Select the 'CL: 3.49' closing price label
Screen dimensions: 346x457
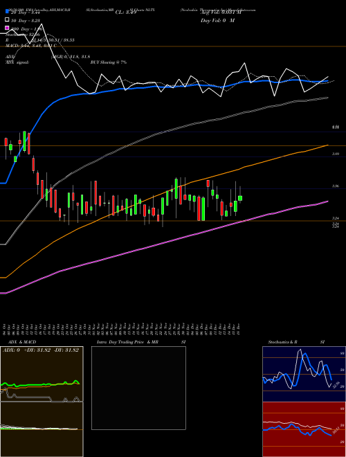click(126, 12)
